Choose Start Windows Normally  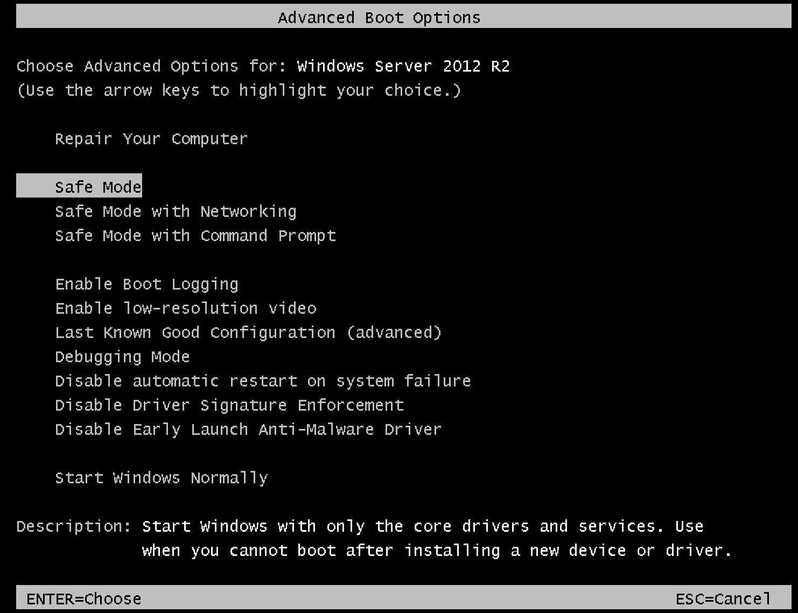pyautogui.click(x=161, y=478)
